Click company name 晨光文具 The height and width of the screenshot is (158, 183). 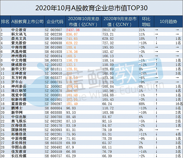click(19, 38)
